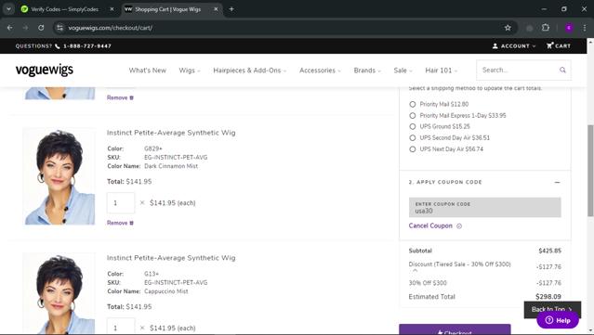
Task: Open the browser extensions puzzle icon
Action: pyautogui.click(x=545, y=28)
